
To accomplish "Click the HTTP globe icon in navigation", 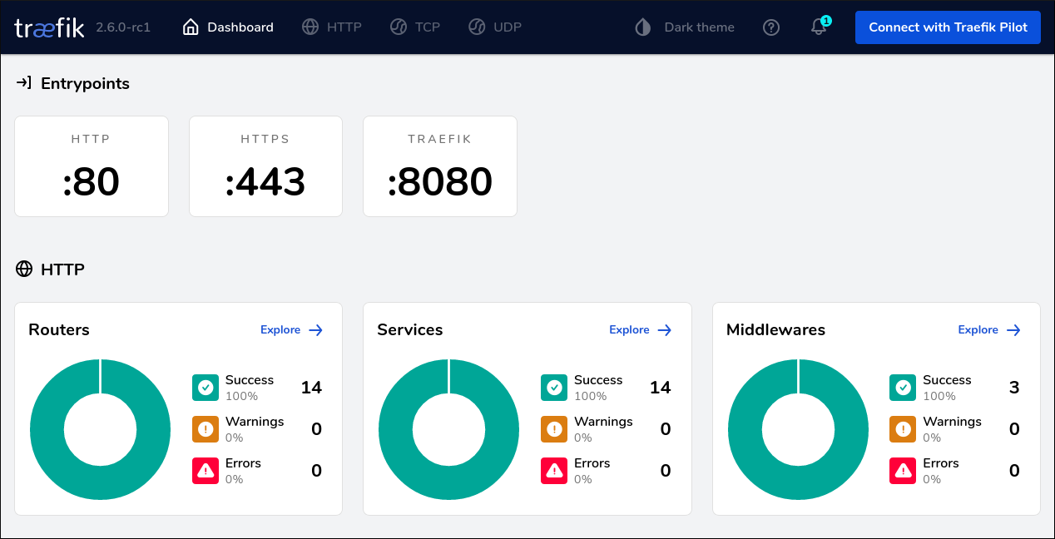I will point(309,27).
